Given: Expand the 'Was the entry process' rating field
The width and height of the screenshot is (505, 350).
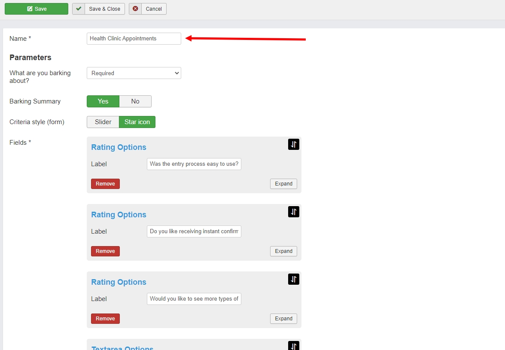Looking at the screenshot, I should click(283, 184).
